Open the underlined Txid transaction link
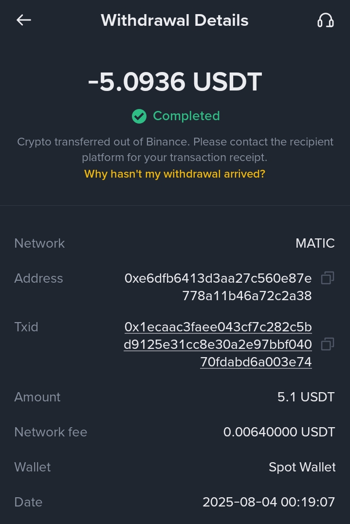350x524 pixels. [x=218, y=344]
